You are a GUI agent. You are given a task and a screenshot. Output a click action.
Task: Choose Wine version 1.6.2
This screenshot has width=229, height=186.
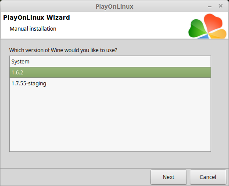pyautogui.click(x=110, y=73)
